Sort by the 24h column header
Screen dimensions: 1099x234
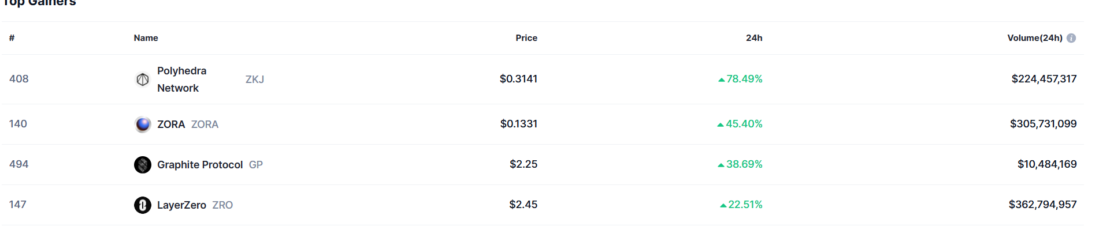[x=754, y=38]
